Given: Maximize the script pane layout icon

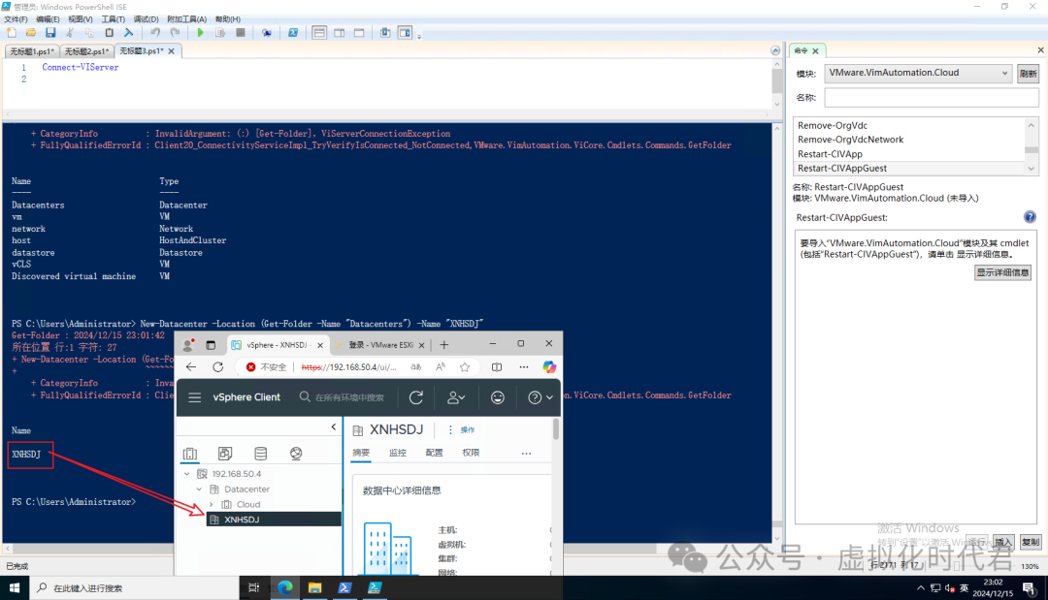Looking at the screenshot, I should click(x=359, y=33).
